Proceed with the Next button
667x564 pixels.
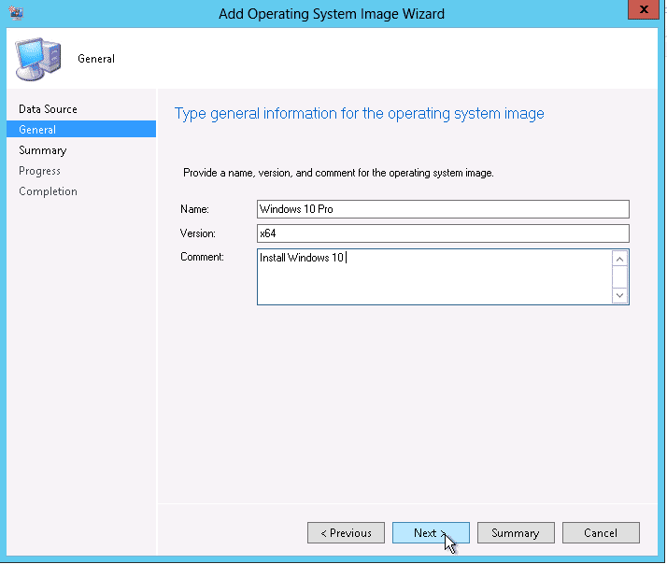click(431, 532)
